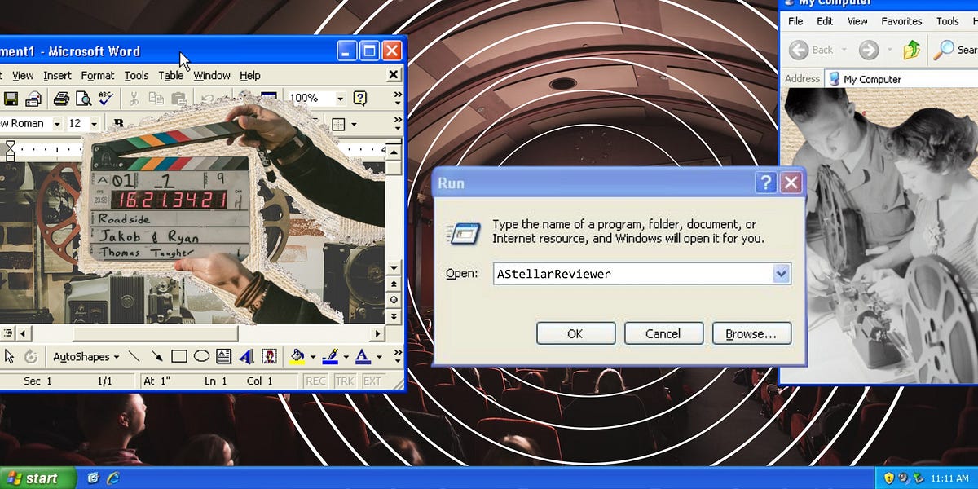
Task: Open the AutoShapes menu
Action: point(86,356)
